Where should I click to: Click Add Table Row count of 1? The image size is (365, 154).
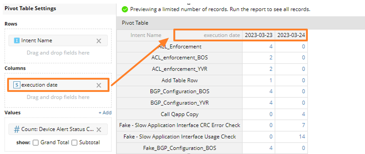[x=271, y=80]
